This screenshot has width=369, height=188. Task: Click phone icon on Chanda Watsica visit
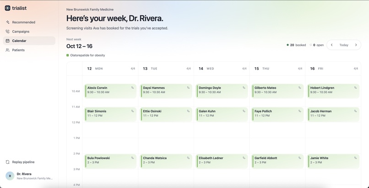pyautogui.click(x=188, y=158)
